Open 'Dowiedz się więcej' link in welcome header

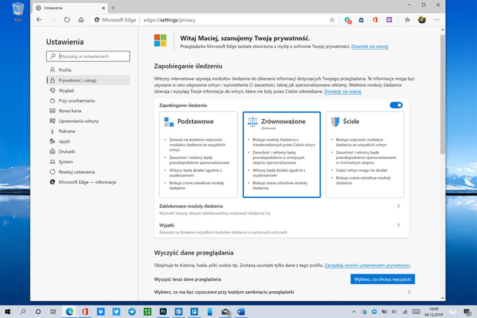point(370,47)
